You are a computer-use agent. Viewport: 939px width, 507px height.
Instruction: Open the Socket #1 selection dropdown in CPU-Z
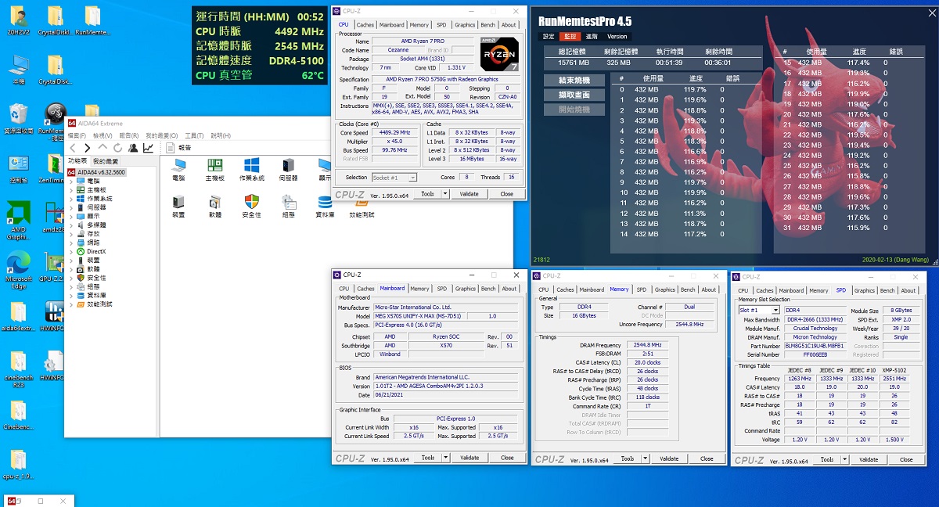coord(395,178)
